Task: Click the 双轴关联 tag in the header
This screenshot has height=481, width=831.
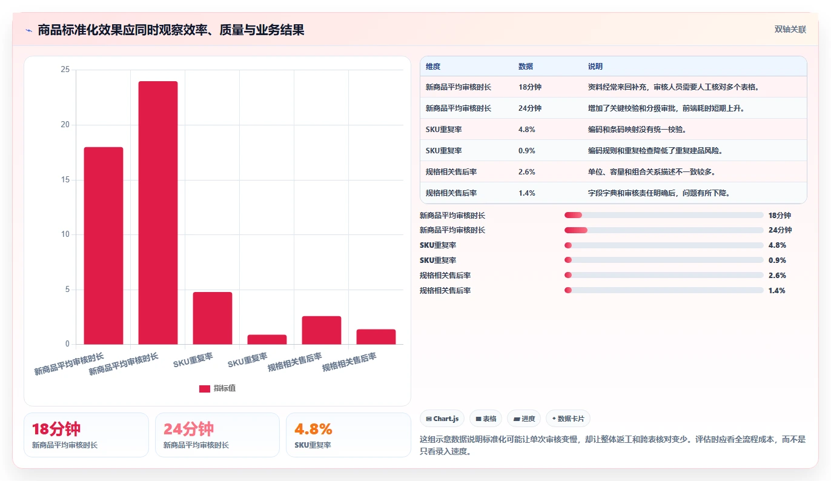Action: click(x=790, y=29)
